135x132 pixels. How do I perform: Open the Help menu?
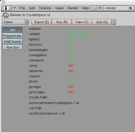click(85, 8)
